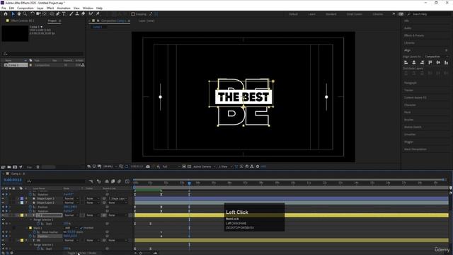Screen dimensions: 453x255
Task: Select the Type text tool
Action: point(64,14)
